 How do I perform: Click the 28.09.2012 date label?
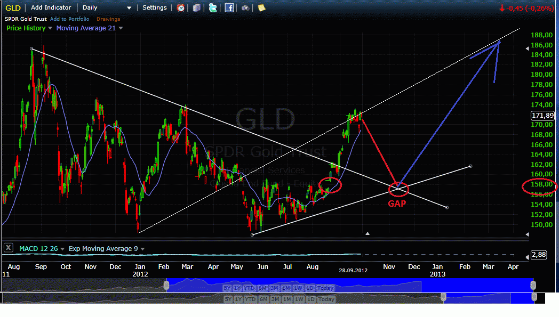353,270
